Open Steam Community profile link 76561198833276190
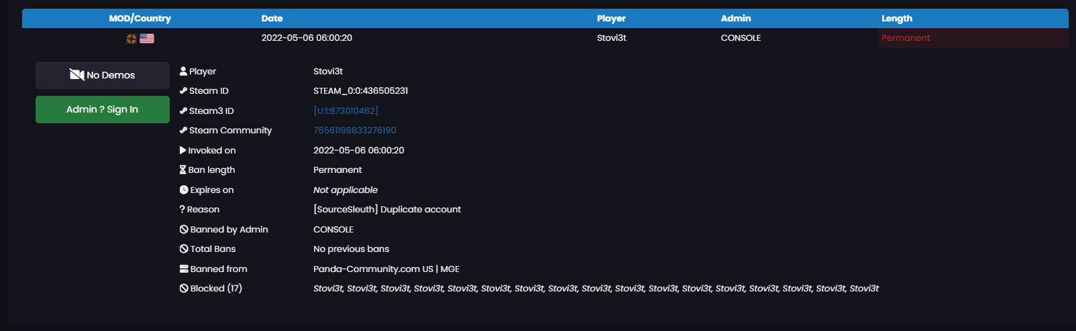The height and width of the screenshot is (331, 1076). pos(354,131)
